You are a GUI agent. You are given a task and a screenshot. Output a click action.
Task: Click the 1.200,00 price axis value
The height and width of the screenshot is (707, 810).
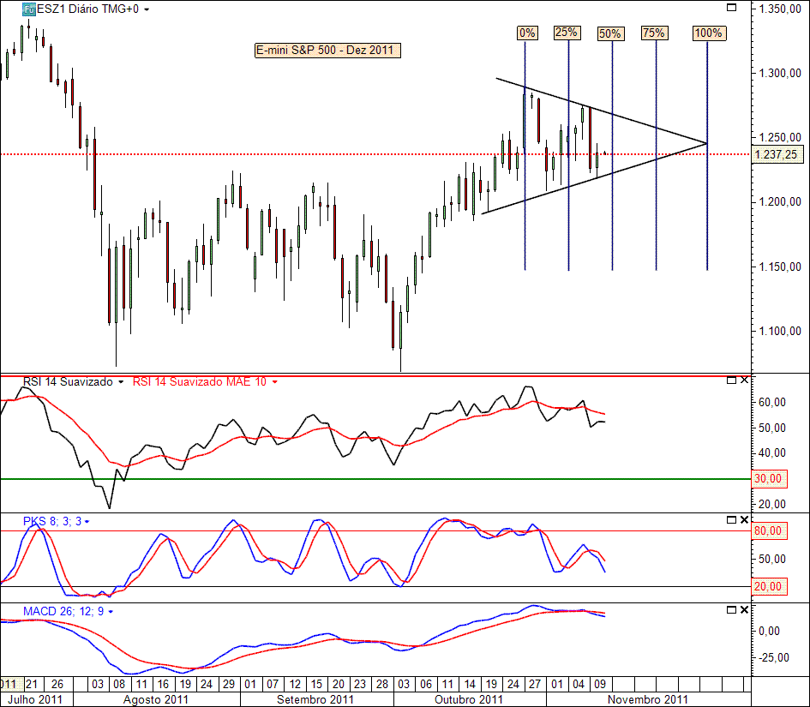pyautogui.click(x=780, y=202)
